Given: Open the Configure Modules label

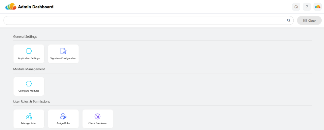Looking at the screenshot, I should [x=29, y=91].
